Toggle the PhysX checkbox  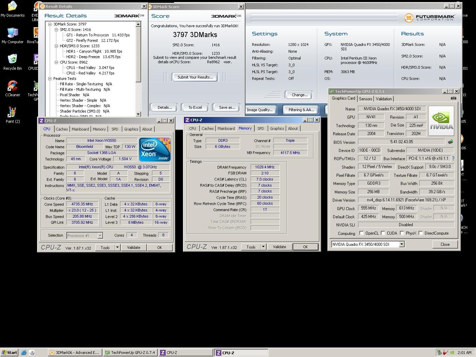pos(402,233)
